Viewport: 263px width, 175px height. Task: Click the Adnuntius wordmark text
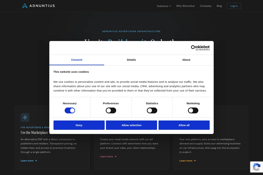(42, 6)
